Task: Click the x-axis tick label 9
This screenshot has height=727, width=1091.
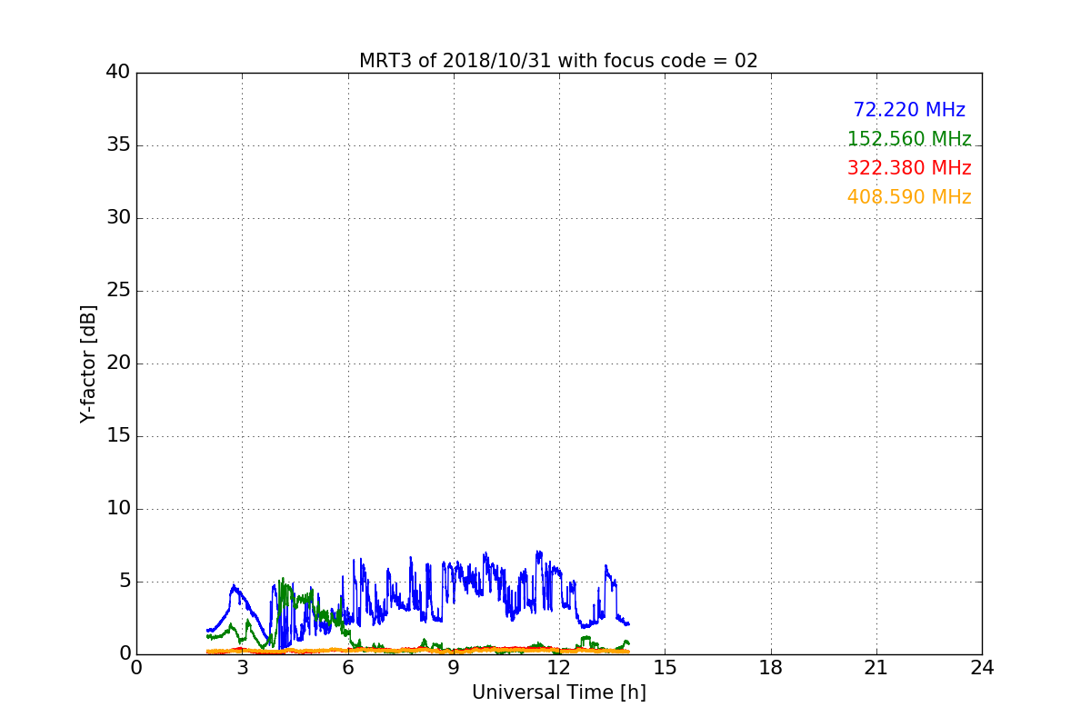Action: pyautogui.click(x=454, y=668)
